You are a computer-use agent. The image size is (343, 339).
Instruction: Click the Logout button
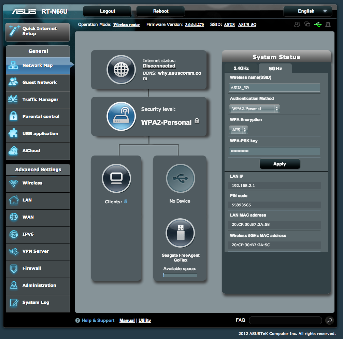108,11
